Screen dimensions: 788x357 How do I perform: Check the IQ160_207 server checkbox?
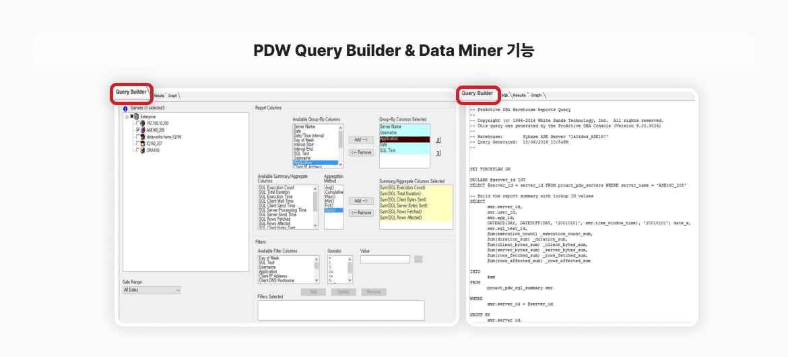137,143
